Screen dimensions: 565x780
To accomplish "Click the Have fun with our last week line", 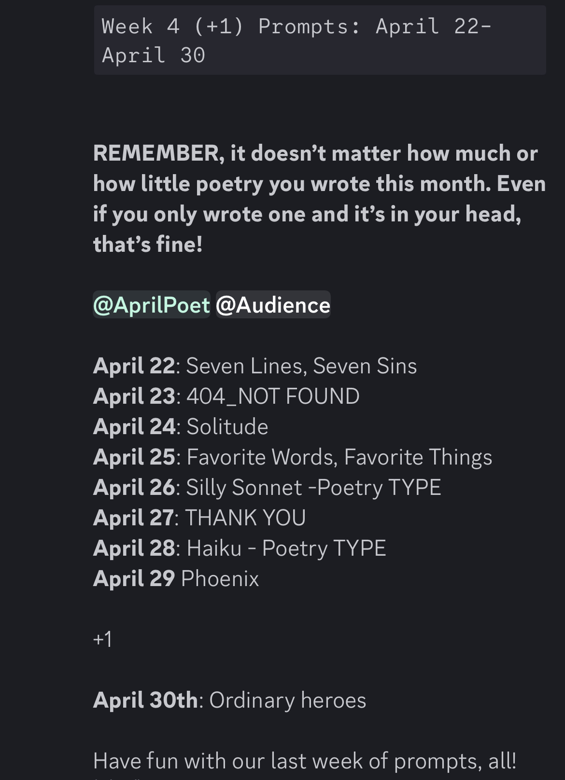I will tap(304, 761).
